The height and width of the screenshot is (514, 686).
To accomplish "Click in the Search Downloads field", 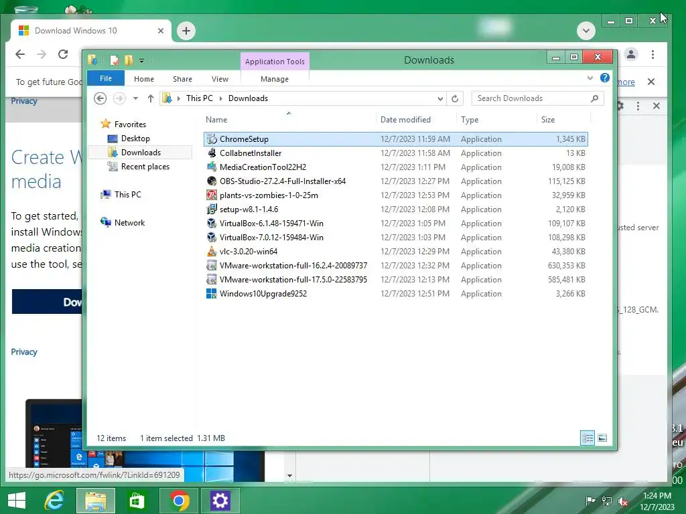I will pos(538,98).
